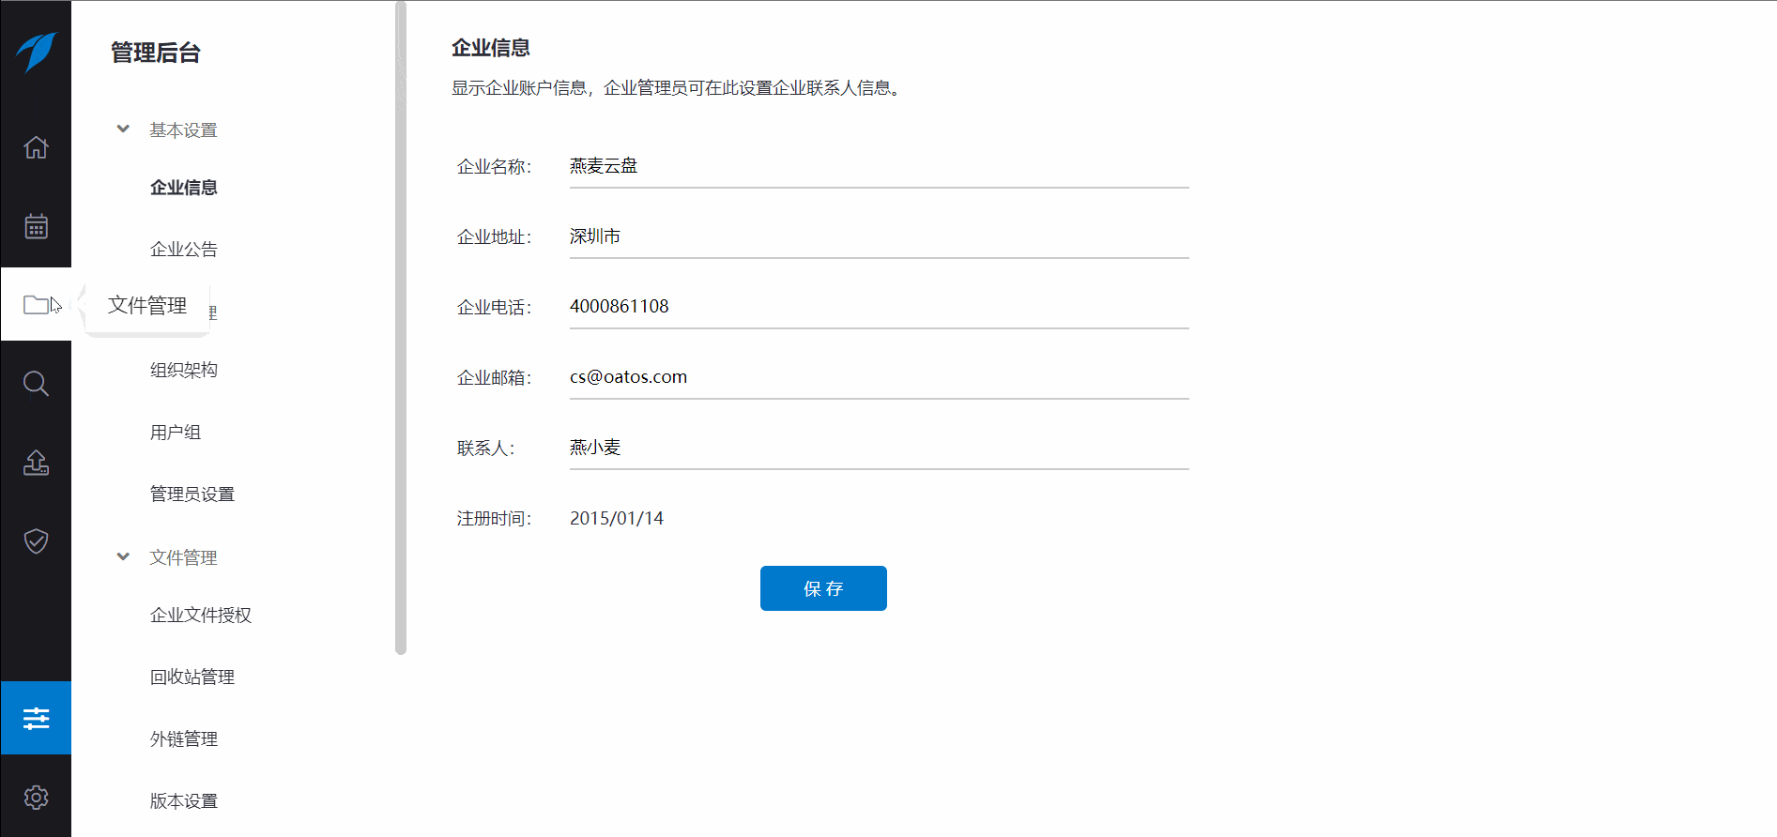The image size is (1777, 837).
Task: Open 用户组 in the side menu
Action: pos(176,433)
